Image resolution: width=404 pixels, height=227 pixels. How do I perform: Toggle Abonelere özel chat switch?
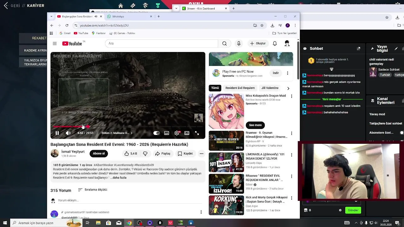401,133
